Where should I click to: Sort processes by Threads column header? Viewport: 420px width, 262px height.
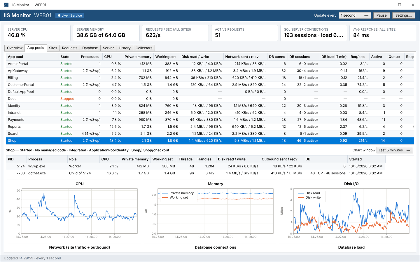pyautogui.click(x=186, y=159)
